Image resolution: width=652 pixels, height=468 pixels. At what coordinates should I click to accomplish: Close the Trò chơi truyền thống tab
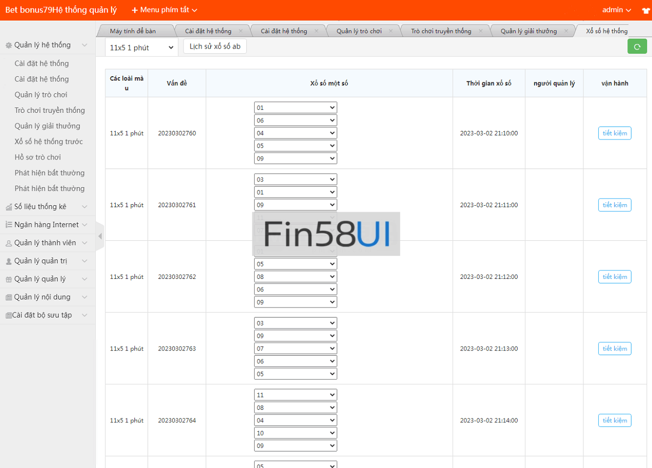(x=480, y=31)
